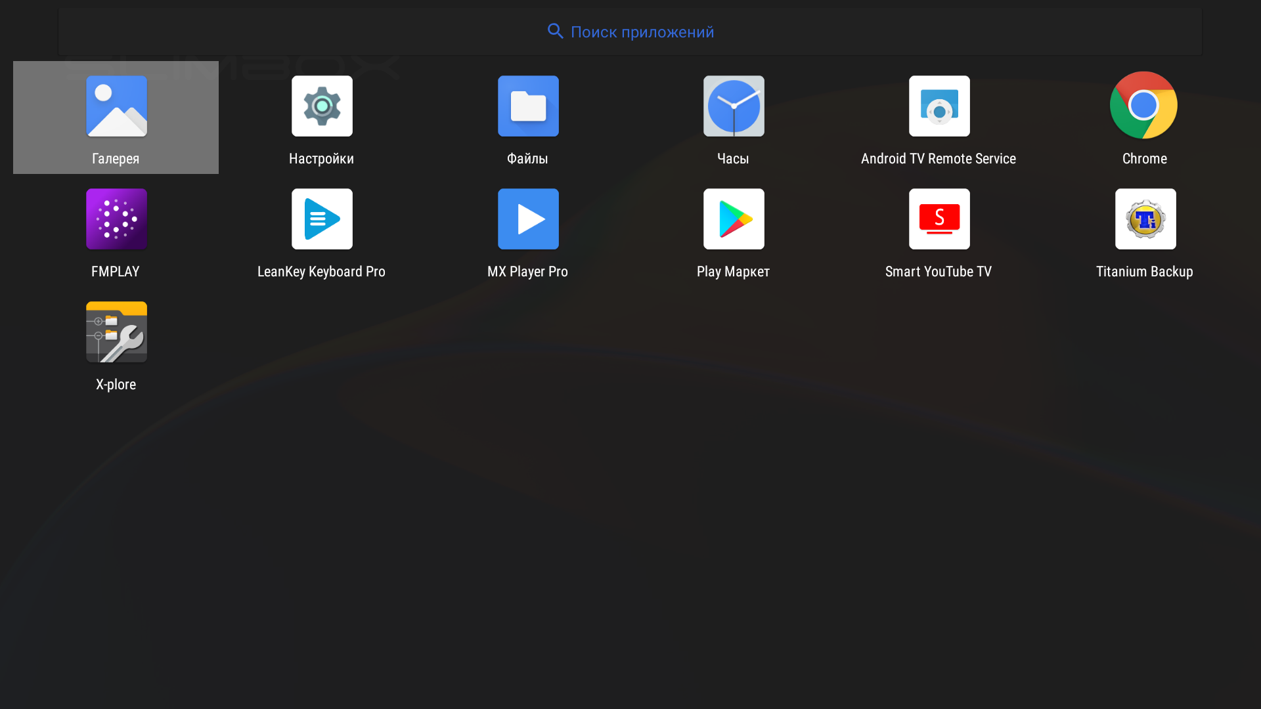Open the Titanium Backup icon
The width and height of the screenshot is (1261, 709).
click(1145, 219)
